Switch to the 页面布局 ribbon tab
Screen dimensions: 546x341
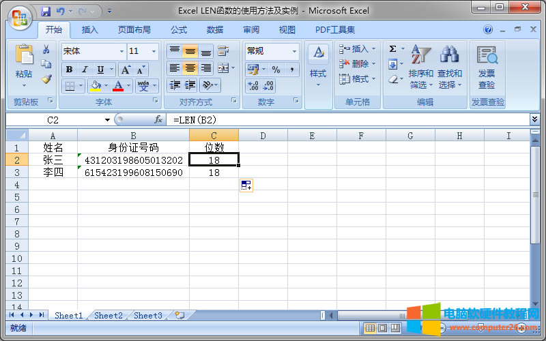click(134, 30)
